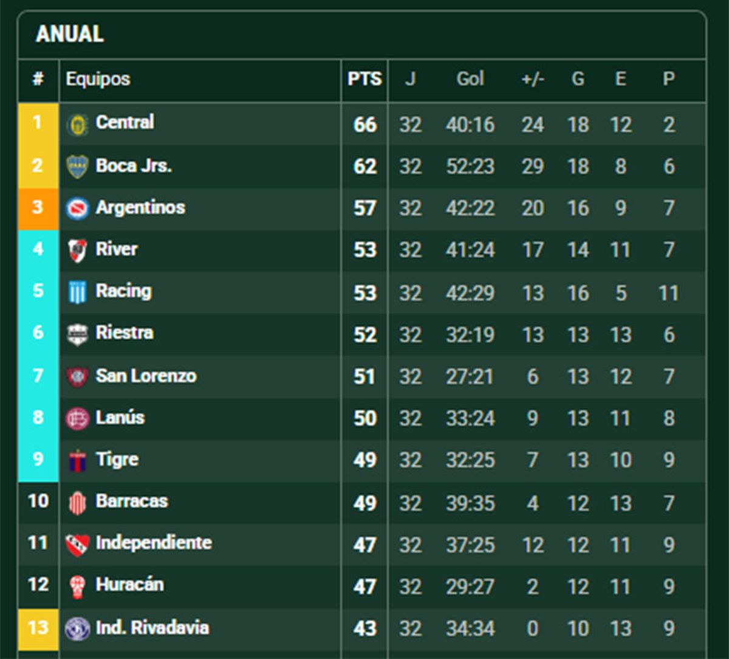The height and width of the screenshot is (659, 729).
Task: Click the Riestra team crest icon
Action: coord(77,334)
